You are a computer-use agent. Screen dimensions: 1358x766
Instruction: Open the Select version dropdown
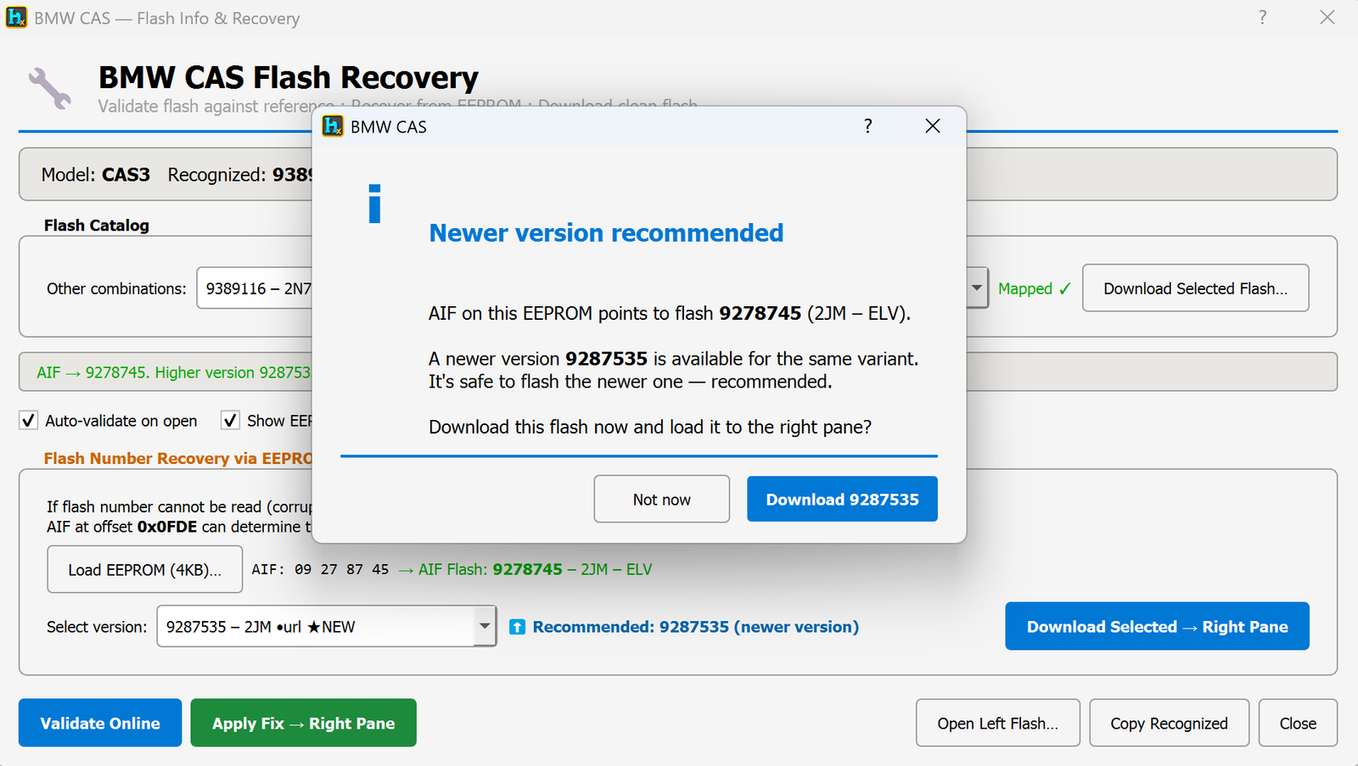tap(327, 626)
